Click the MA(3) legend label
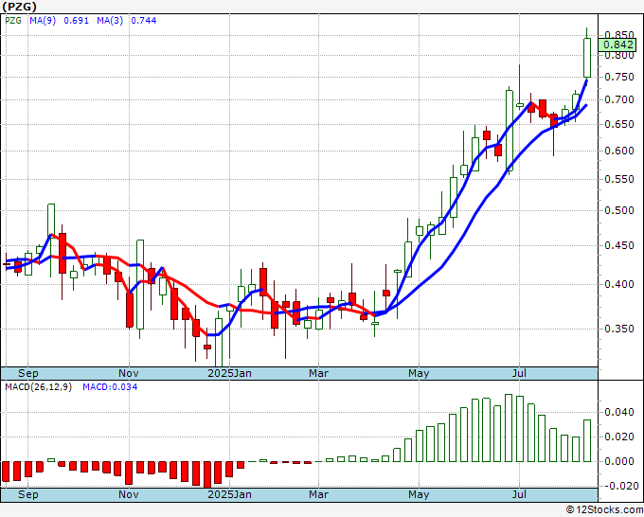Screen dimensions: 644x517 [110, 21]
